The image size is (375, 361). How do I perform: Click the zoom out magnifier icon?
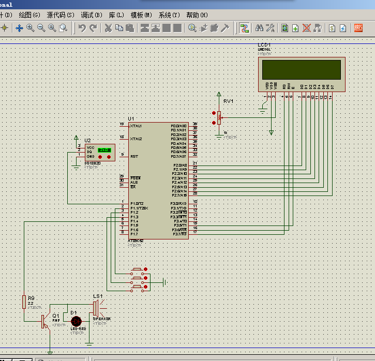[x=41, y=28]
